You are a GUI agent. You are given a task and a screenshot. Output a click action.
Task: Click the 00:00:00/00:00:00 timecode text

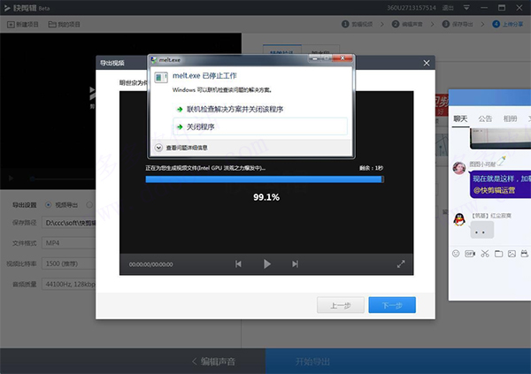coord(150,264)
